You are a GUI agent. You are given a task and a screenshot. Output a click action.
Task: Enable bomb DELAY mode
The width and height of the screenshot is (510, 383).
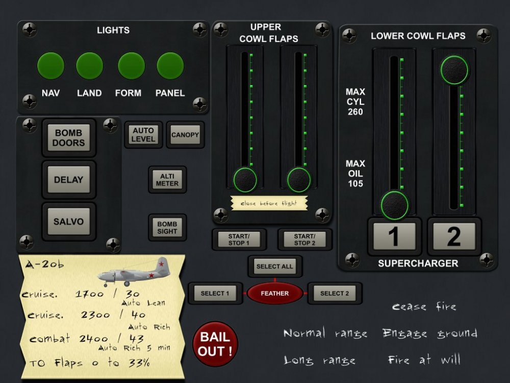(69, 179)
